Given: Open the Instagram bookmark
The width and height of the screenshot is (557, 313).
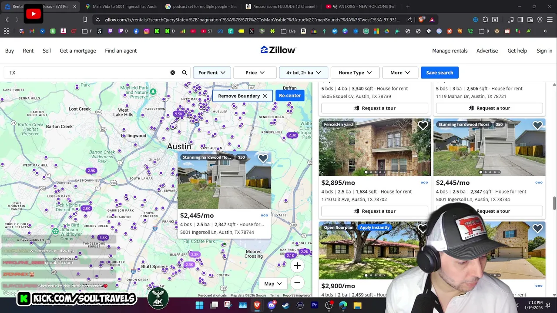Looking at the screenshot, I should [147, 31].
